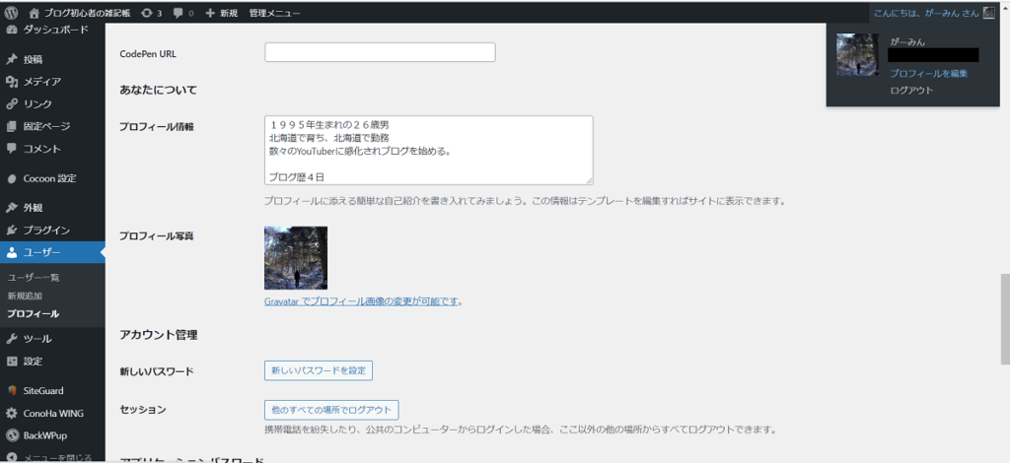This screenshot has width=1010, height=463.
Task: Click the リンク chain icon
Action: click(11, 104)
